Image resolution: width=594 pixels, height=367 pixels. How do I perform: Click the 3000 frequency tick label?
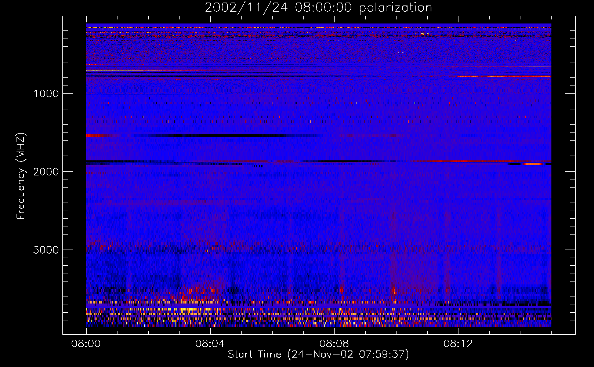coord(46,250)
